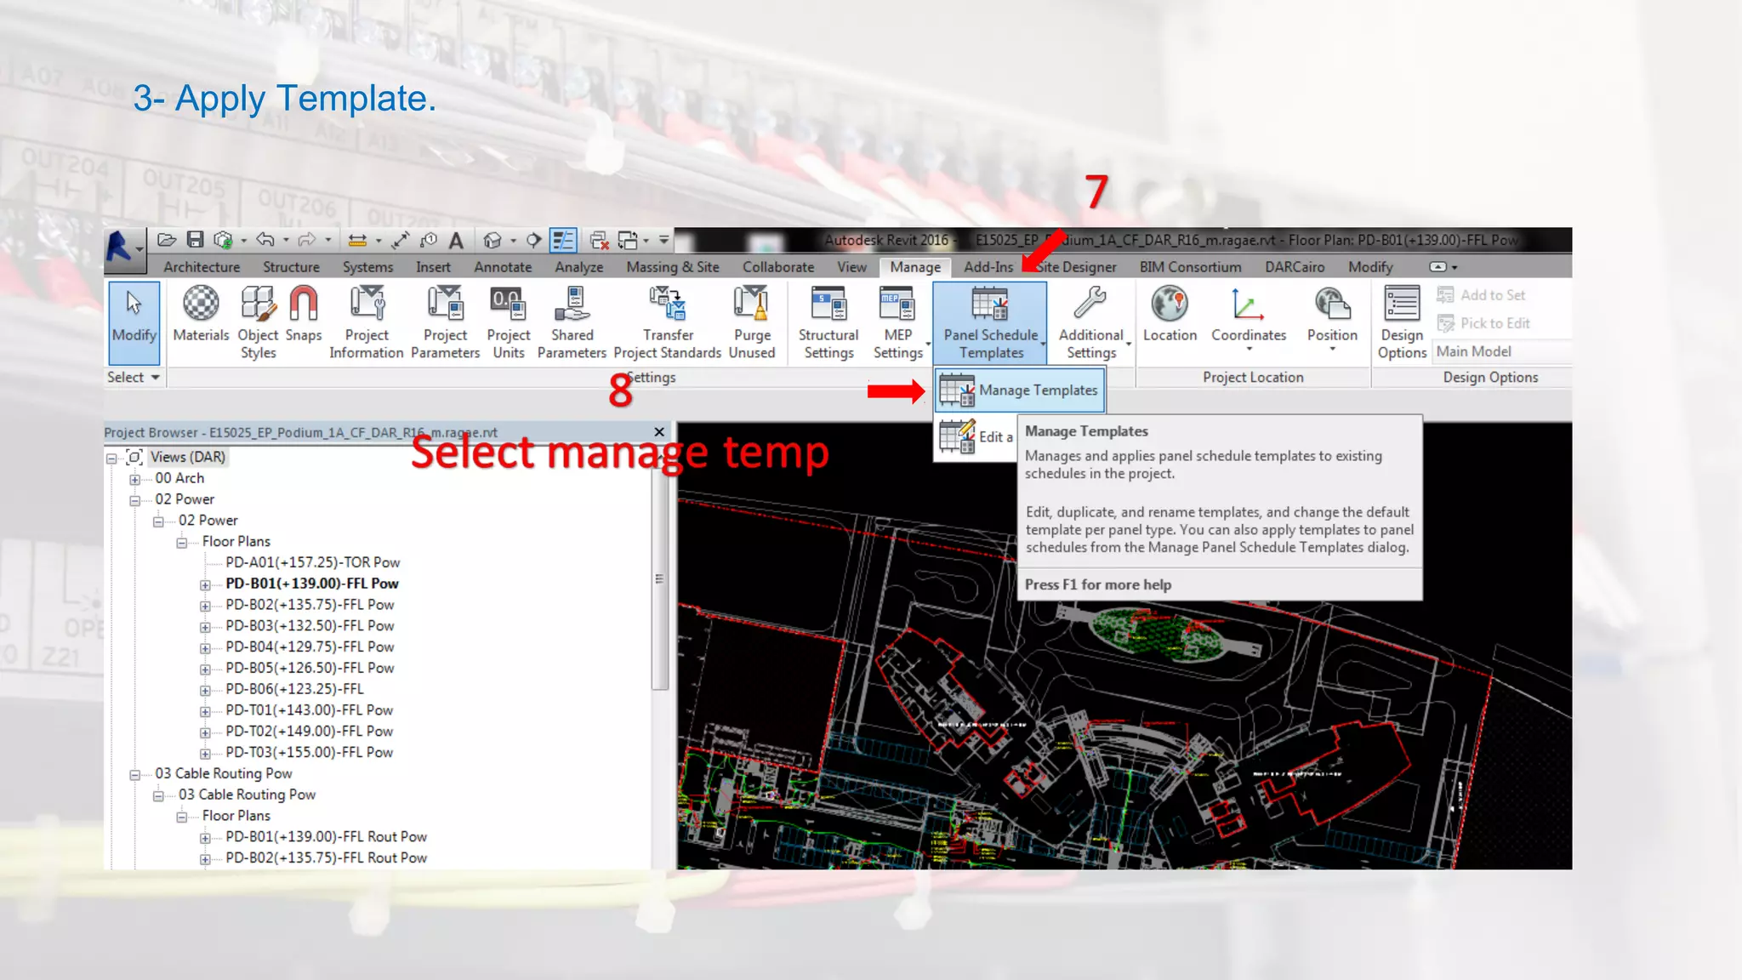Close the Project Browser panel
The height and width of the screenshot is (980, 1742).
(659, 432)
